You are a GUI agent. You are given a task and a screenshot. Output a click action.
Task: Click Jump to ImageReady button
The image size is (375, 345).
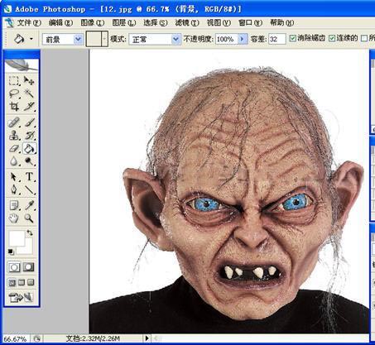[22, 297]
